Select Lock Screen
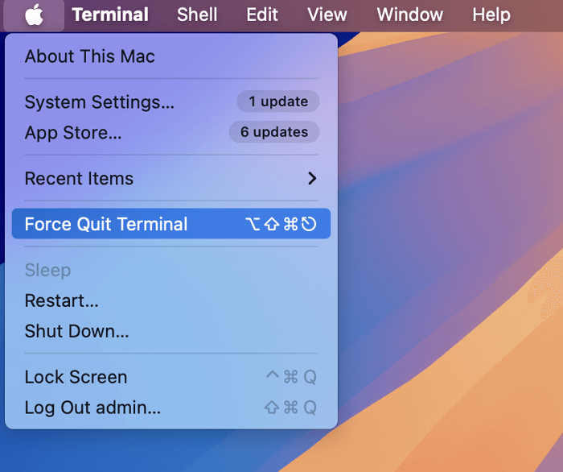This screenshot has width=563, height=472. pyautogui.click(x=76, y=377)
